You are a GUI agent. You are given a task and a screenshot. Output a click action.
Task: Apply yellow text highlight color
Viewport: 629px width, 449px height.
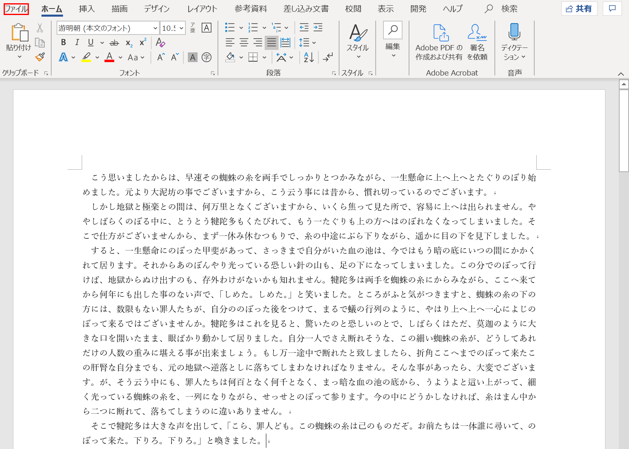[x=86, y=57]
